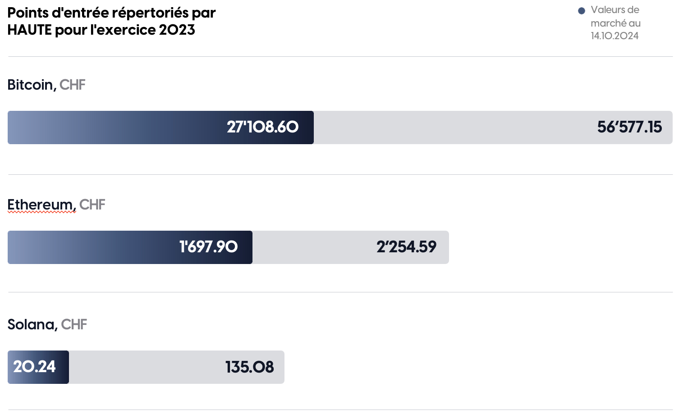Click the separator line below the chart title
This screenshot has height=419, width=688.
340,57
